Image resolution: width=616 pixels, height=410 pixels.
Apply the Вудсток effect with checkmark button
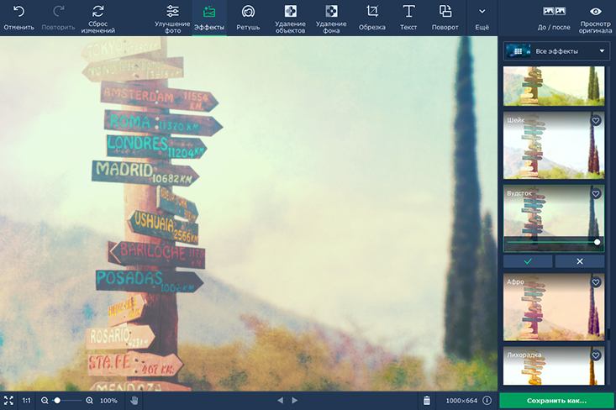[528, 261]
